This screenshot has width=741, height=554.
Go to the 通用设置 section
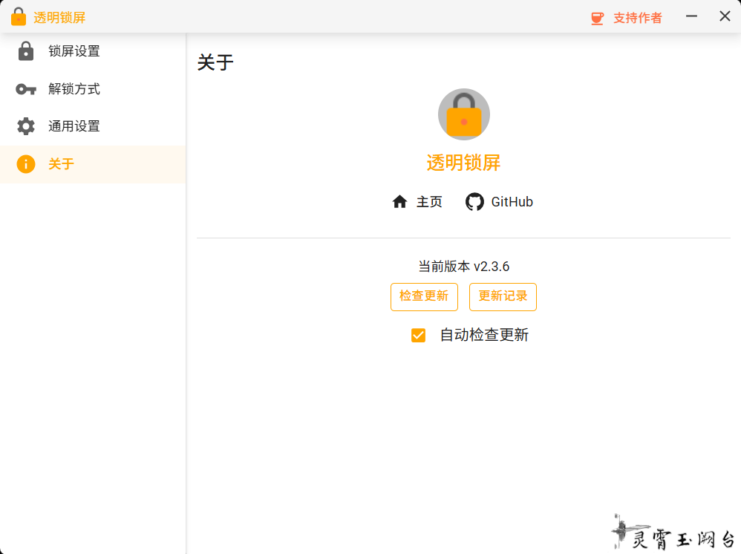coord(74,126)
